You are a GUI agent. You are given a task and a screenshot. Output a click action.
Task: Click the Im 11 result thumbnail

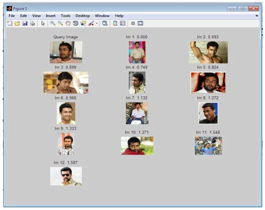208,146
